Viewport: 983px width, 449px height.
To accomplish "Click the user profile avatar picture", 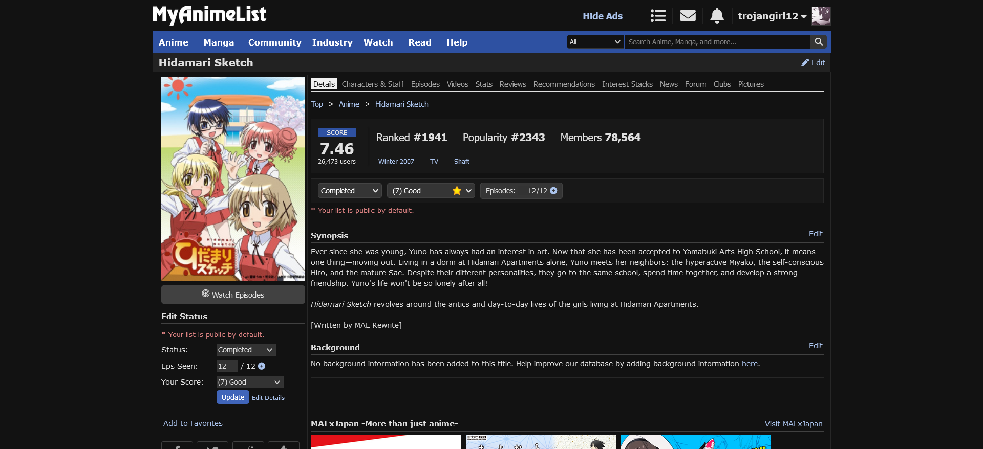I will [x=821, y=16].
